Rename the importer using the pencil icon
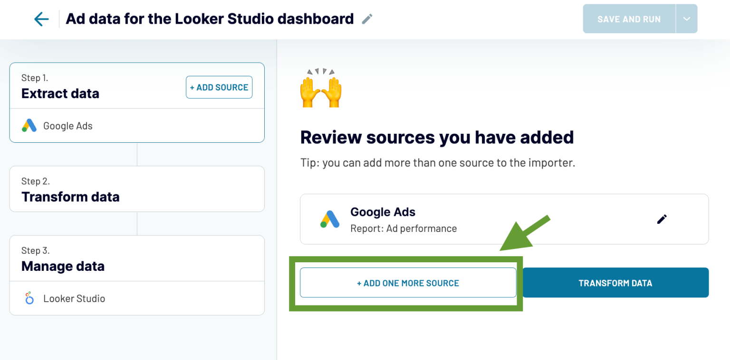The image size is (730, 360). [x=366, y=18]
